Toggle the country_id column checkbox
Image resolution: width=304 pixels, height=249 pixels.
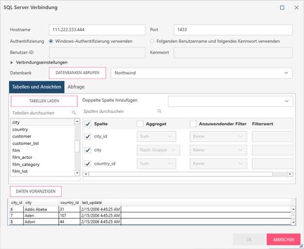(x=88, y=164)
